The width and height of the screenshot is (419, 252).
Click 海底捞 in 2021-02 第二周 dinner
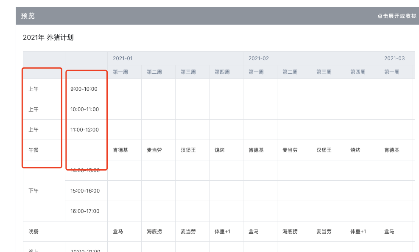click(x=290, y=231)
